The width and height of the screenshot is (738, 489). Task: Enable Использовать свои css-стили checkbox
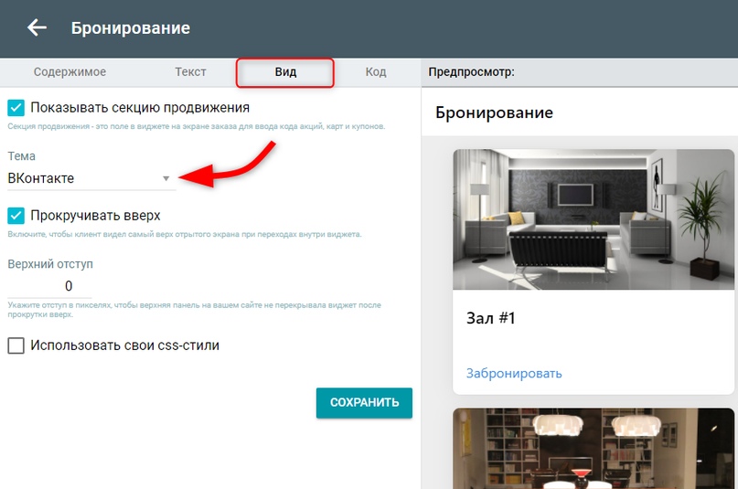[x=16, y=345]
